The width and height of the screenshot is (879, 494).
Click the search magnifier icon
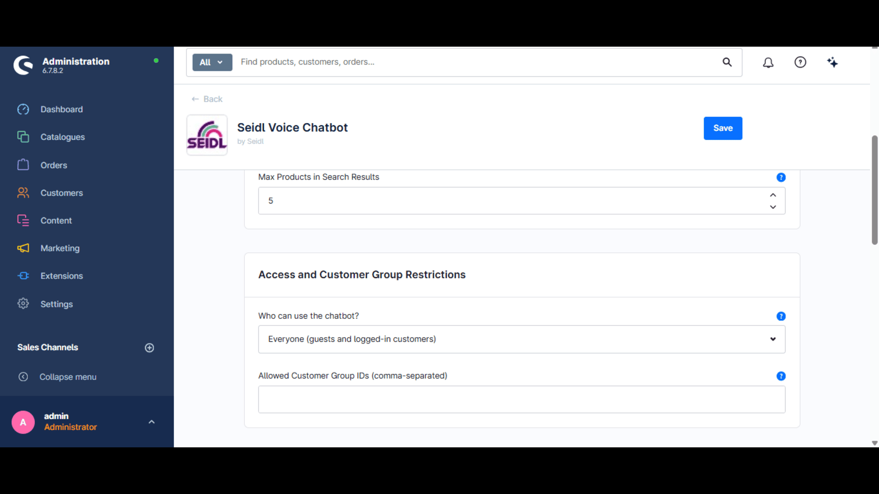727,62
